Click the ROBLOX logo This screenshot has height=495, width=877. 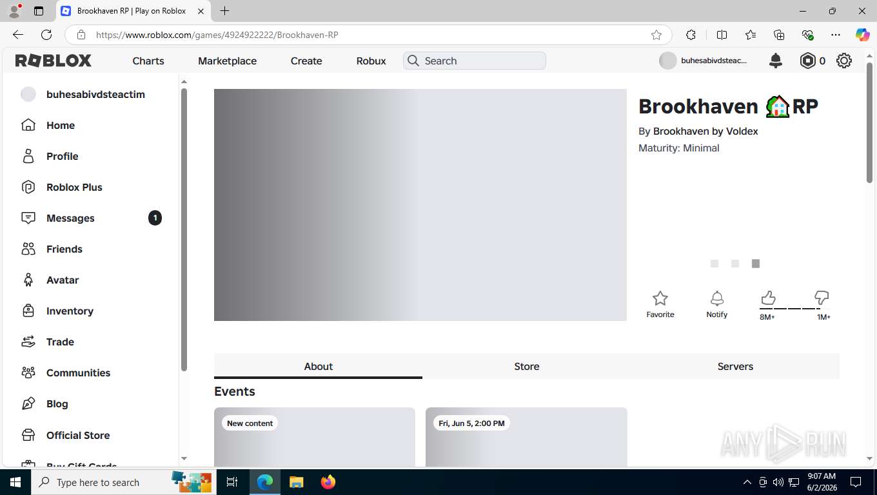[54, 61]
